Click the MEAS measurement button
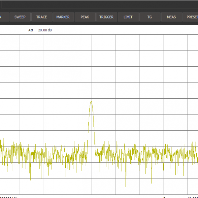This screenshot has height=198, width=198. coord(171,17)
